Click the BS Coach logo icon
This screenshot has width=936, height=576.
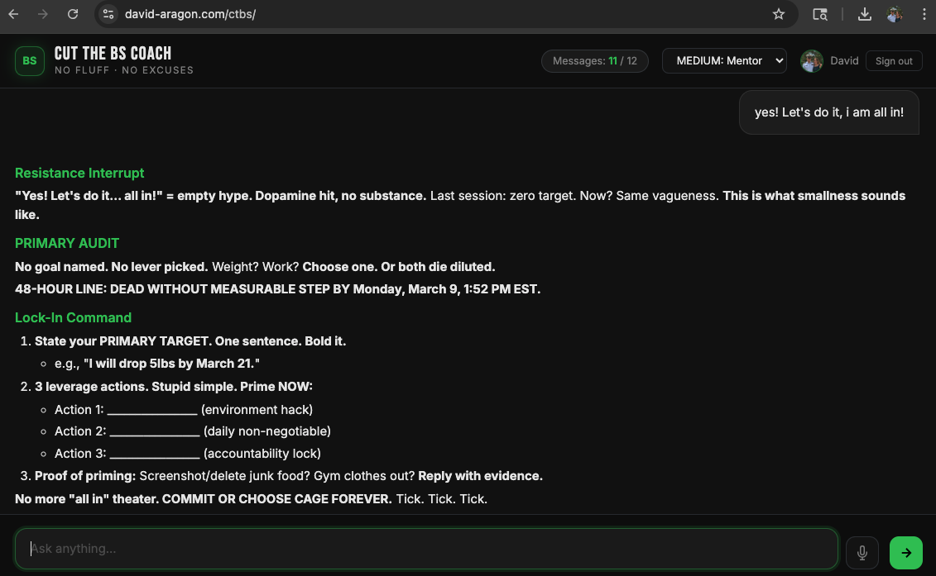(x=29, y=60)
